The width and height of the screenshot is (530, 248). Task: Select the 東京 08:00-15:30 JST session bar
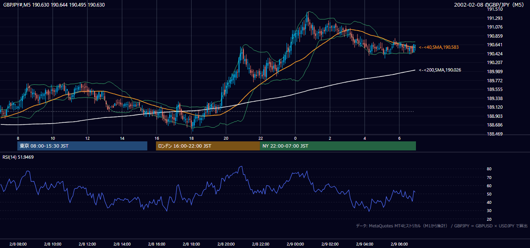(x=82, y=146)
